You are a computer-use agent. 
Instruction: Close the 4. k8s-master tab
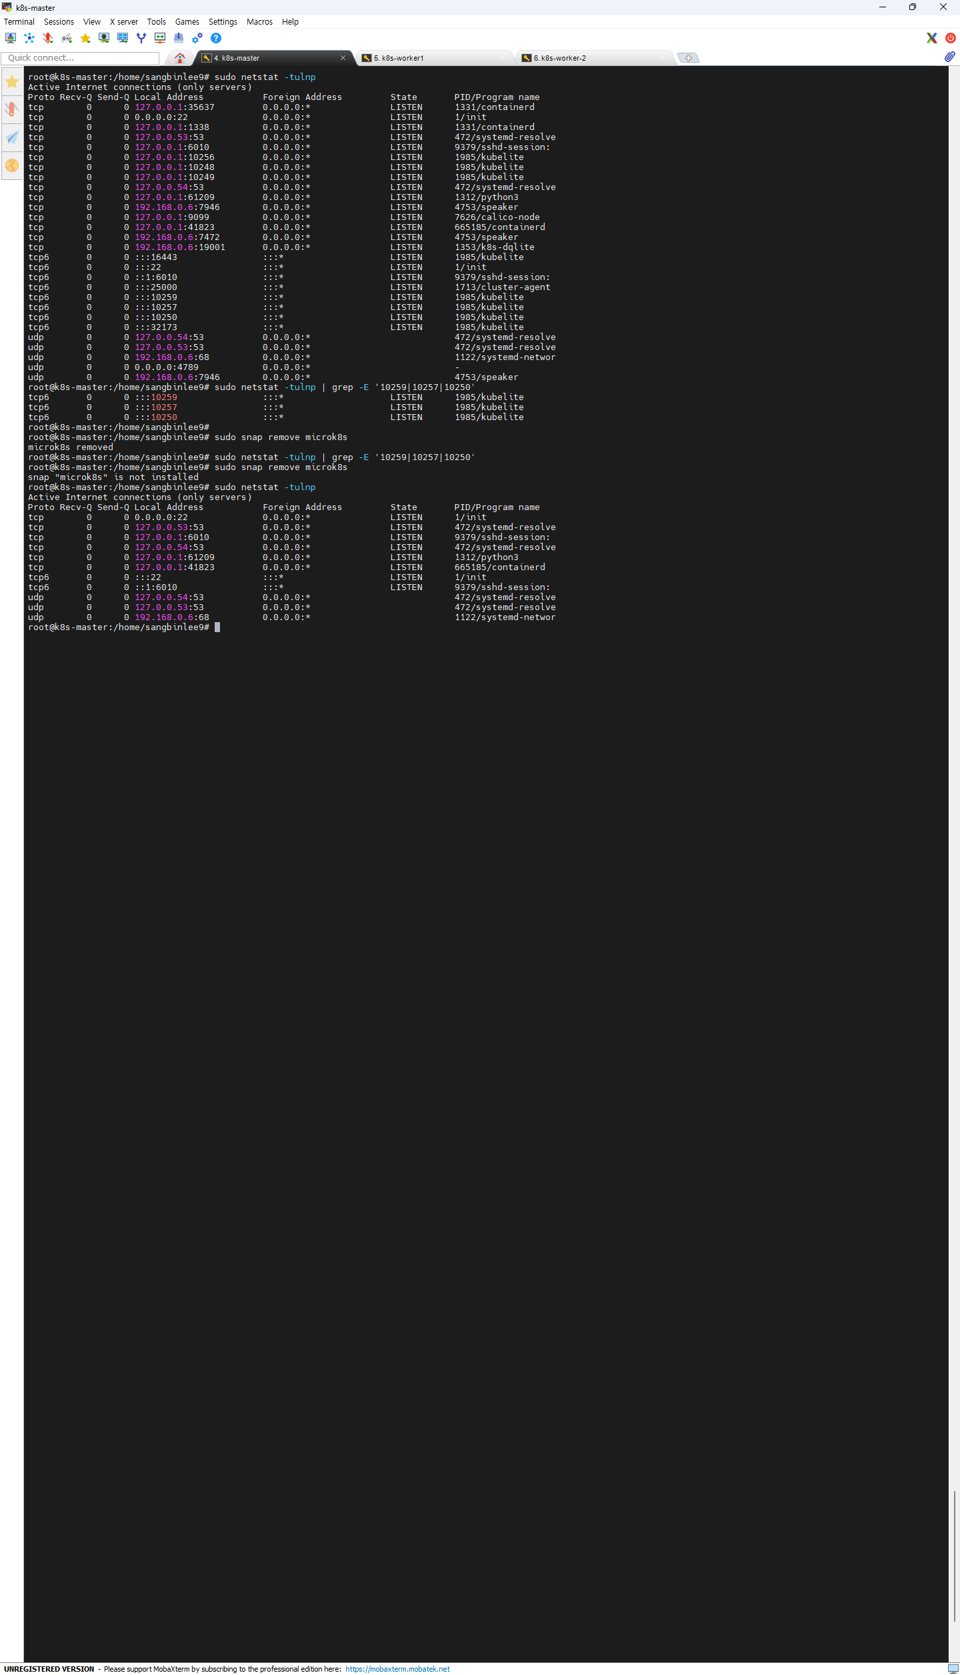(x=343, y=58)
